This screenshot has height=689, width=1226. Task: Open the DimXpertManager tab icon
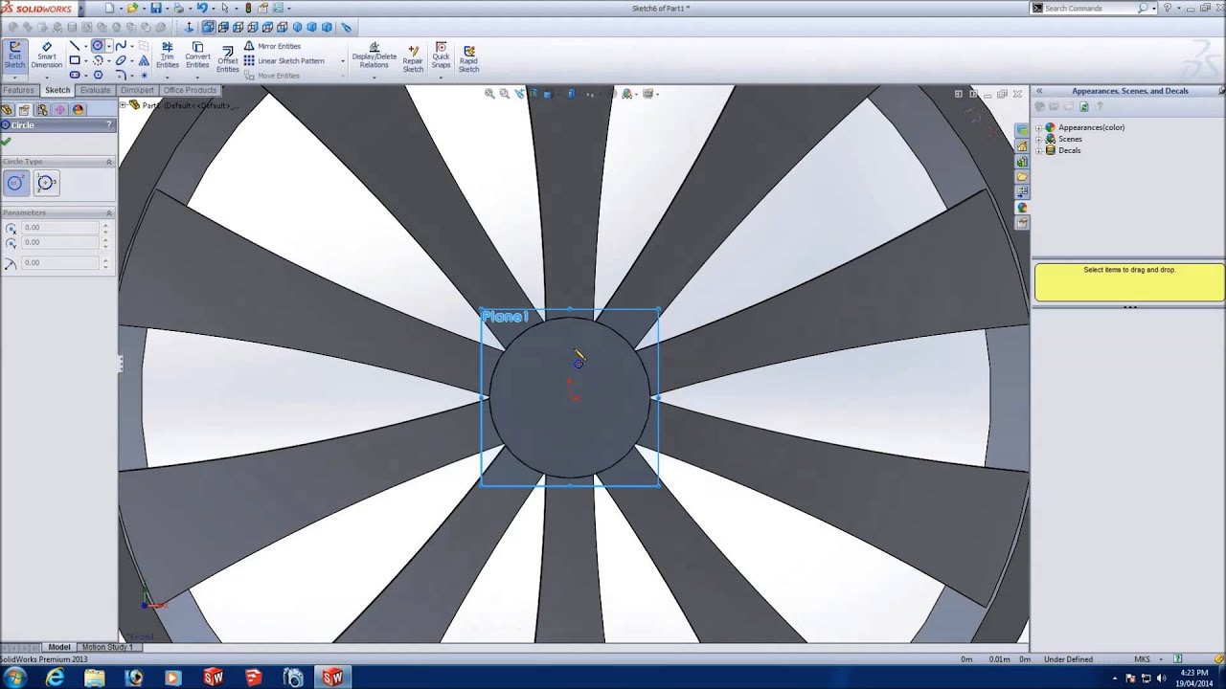tap(60, 109)
